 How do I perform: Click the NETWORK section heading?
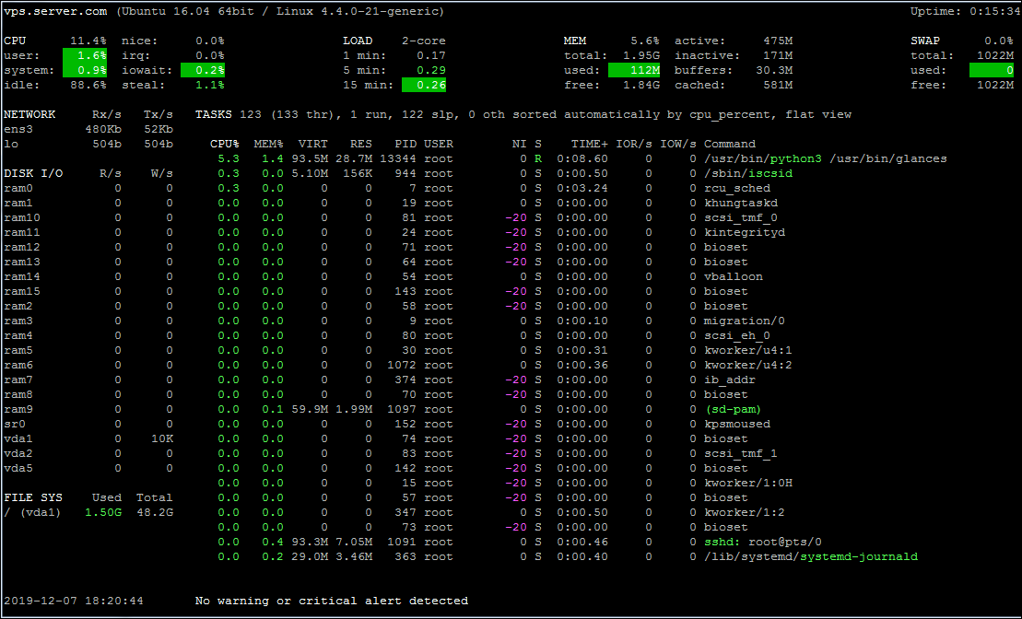point(29,114)
